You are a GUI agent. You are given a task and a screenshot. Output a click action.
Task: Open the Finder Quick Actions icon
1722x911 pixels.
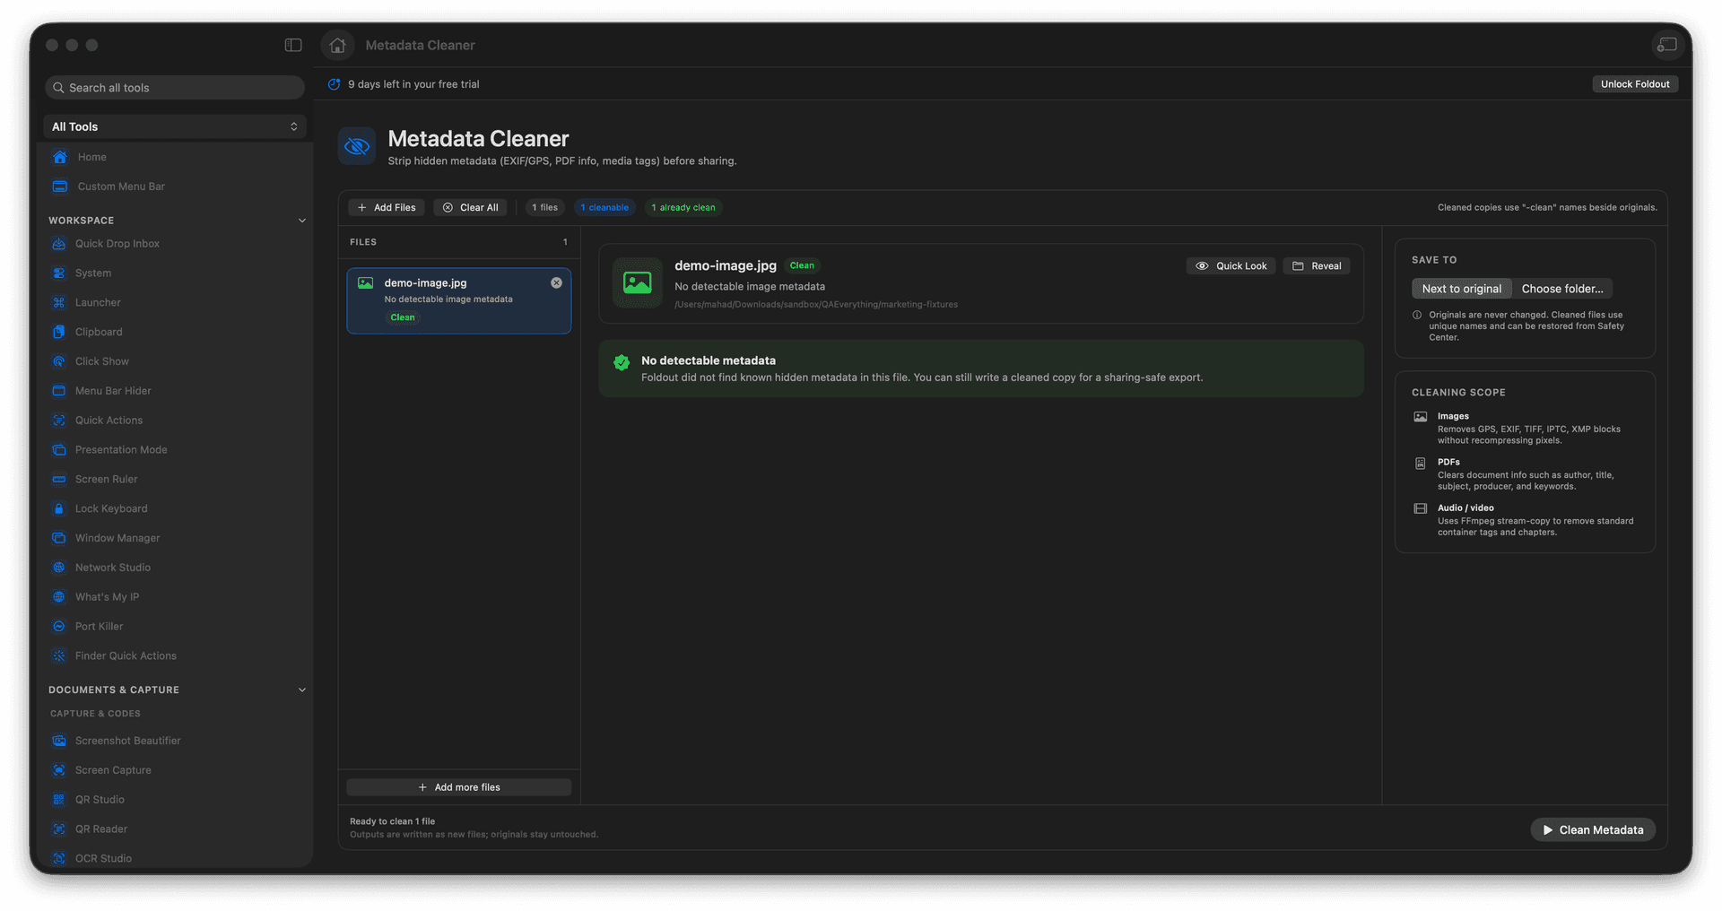point(59,656)
